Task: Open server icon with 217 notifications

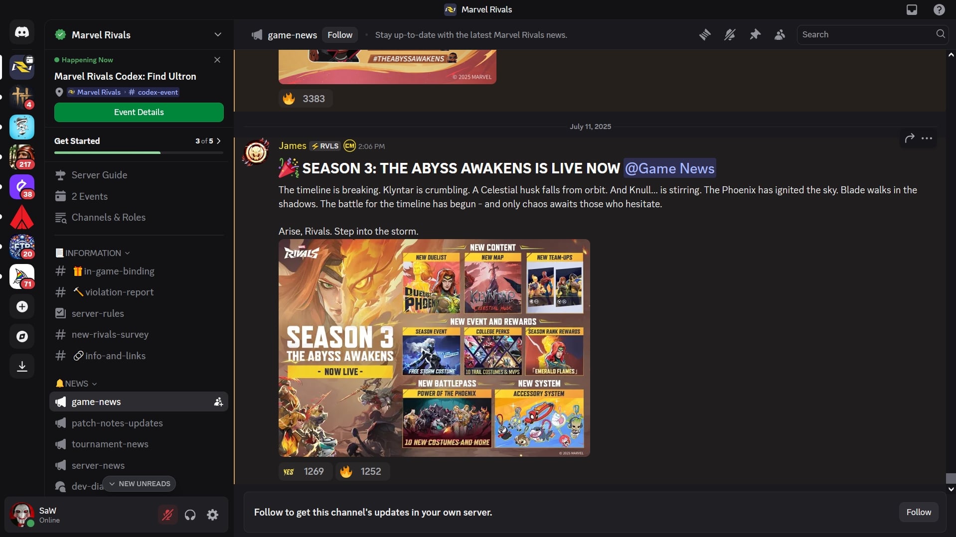Action: pyautogui.click(x=22, y=157)
